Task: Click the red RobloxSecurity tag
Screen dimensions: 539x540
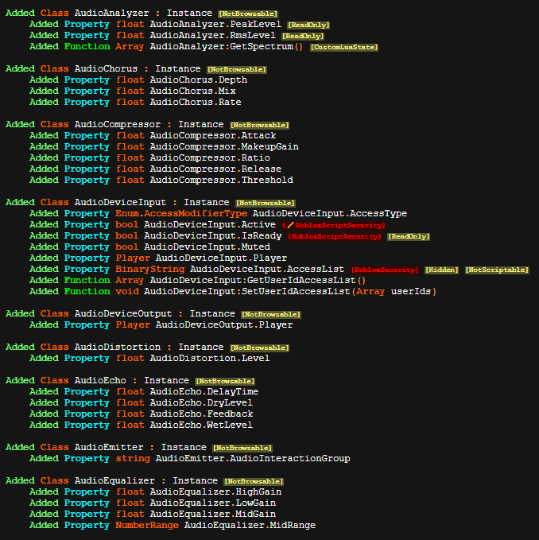Action: (385, 270)
